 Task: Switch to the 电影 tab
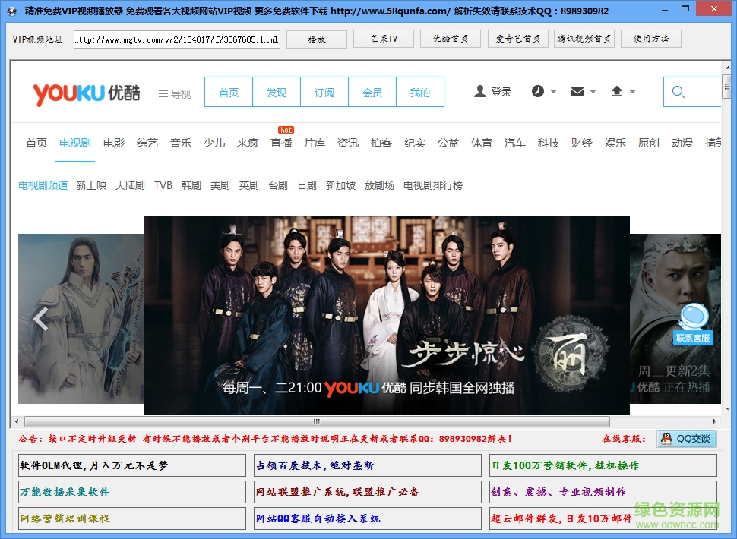pyautogui.click(x=113, y=142)
